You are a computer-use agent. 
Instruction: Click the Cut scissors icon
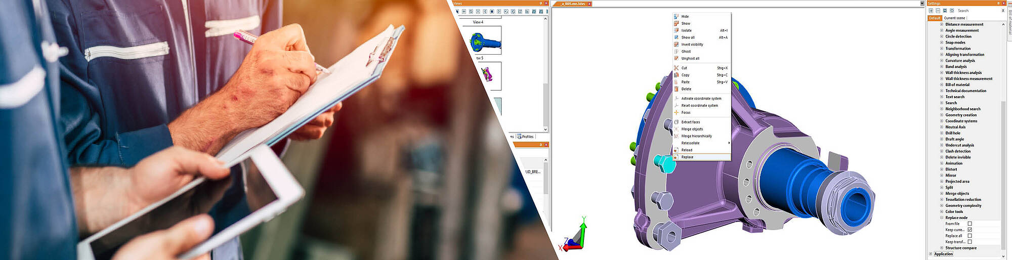(x=676, y=68)
